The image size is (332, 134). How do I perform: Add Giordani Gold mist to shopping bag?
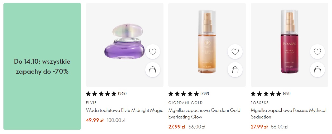(235, 70)
